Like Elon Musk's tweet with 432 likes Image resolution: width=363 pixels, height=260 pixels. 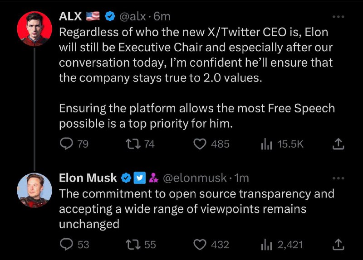coord(200,245)
